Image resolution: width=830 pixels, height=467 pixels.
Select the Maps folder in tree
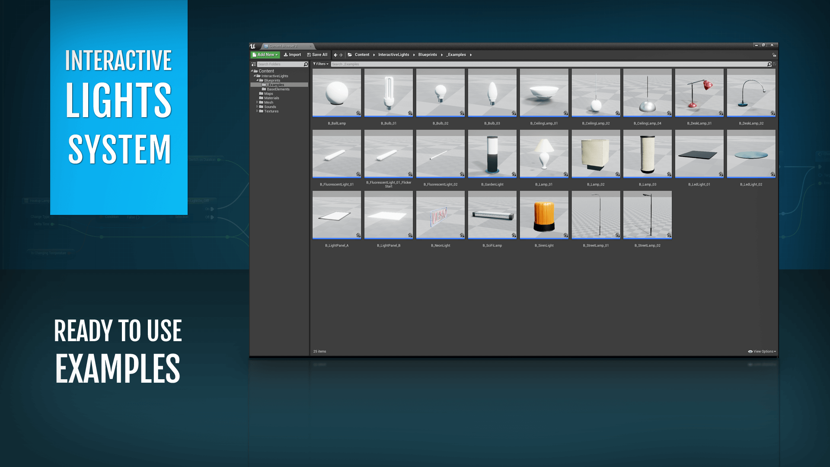coord(266,94)
